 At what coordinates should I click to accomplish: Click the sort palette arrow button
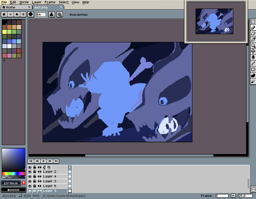pyautogui.click(x=11, y=14)
